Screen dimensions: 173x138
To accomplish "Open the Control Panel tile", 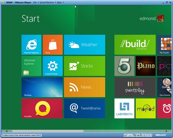I will pos(53,66).
